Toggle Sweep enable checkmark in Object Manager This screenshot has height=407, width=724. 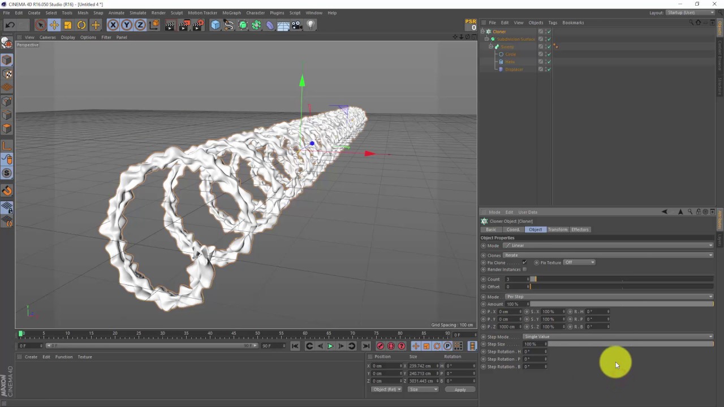(549, 46)
